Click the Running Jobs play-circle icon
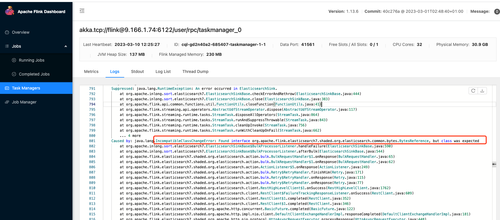Screen dimensions: 500x220 click(x=14, y=60)
